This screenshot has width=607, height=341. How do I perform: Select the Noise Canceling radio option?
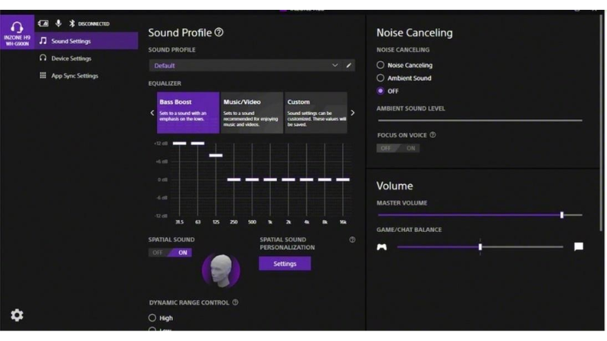tap(381, 65)
